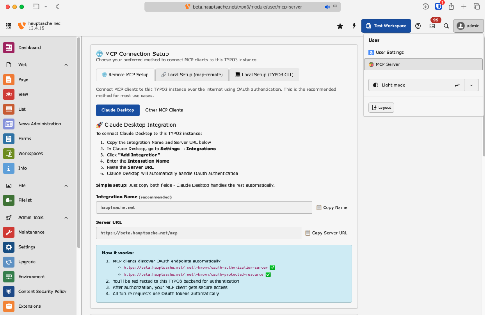This screenshot has height=315, width=485.
Task: Switch to Local Setup (mcp-remote) tab
Action: point(192,75)
